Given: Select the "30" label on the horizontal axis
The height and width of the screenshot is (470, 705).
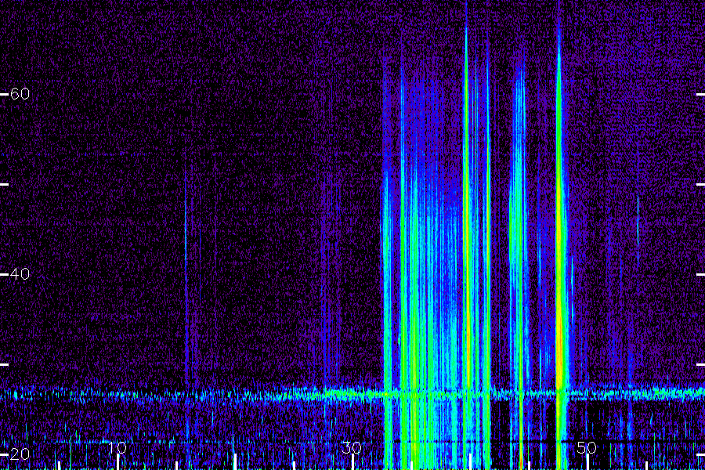Looking at the screenshot, I should pyautogui.click(x=352, y=448).
